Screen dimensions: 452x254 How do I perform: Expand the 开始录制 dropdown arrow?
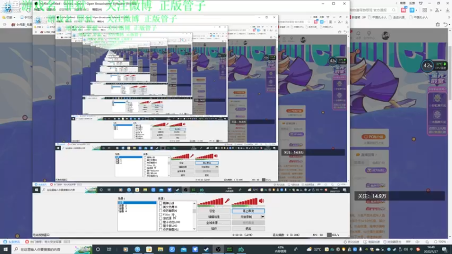[x=263, y=217]
